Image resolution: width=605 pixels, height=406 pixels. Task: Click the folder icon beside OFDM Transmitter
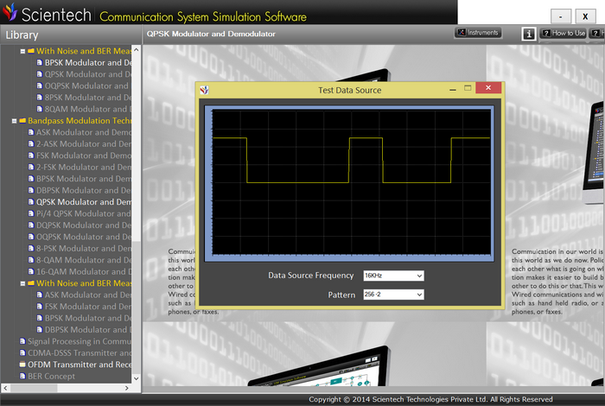coord(22,365)
